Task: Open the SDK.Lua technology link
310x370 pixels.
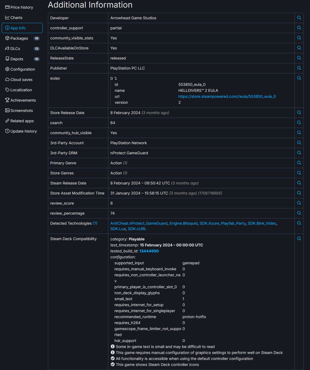Action: [118, 229]
